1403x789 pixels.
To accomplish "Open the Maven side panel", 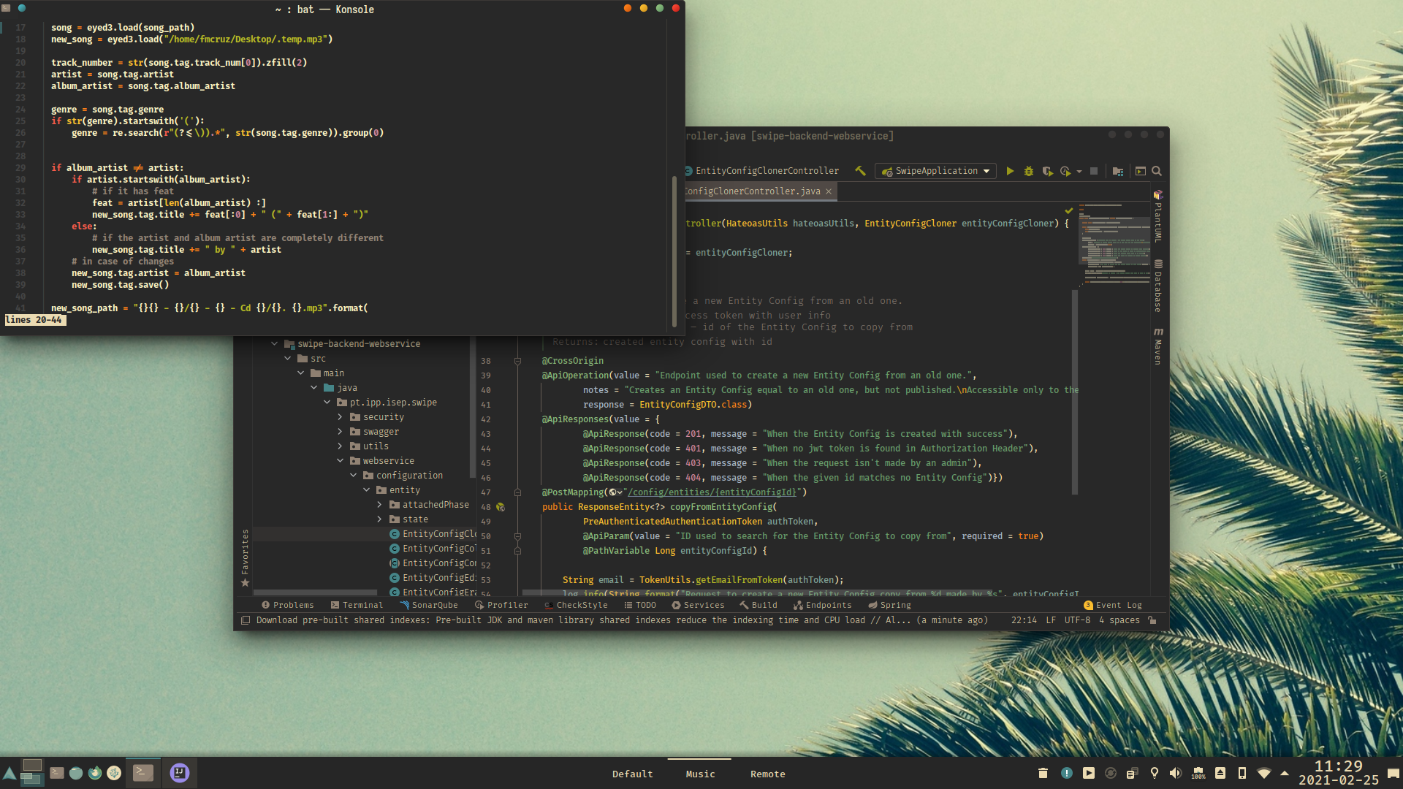I will pyautogui.click(x=1158, y=346).
